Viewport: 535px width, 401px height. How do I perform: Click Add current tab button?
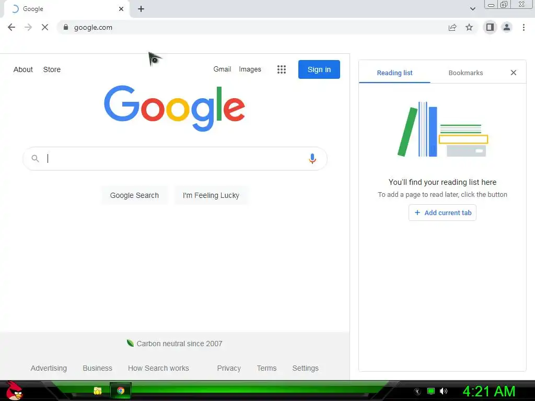click(x=442, y=213)
